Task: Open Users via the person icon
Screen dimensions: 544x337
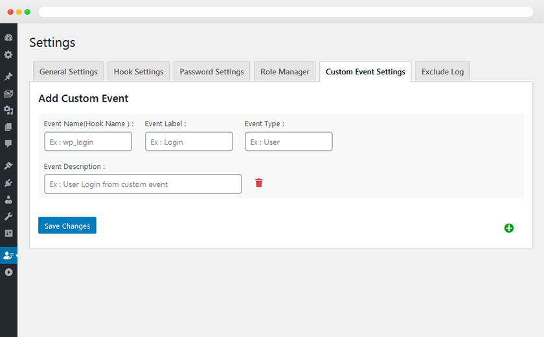Action: (8, 200)
